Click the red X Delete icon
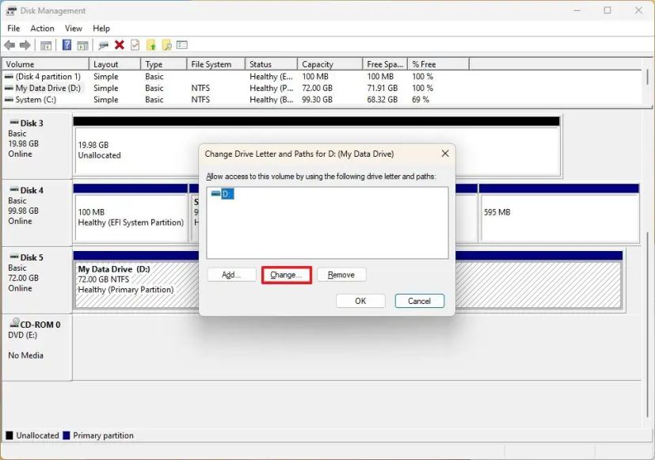 tap(120, 44)
